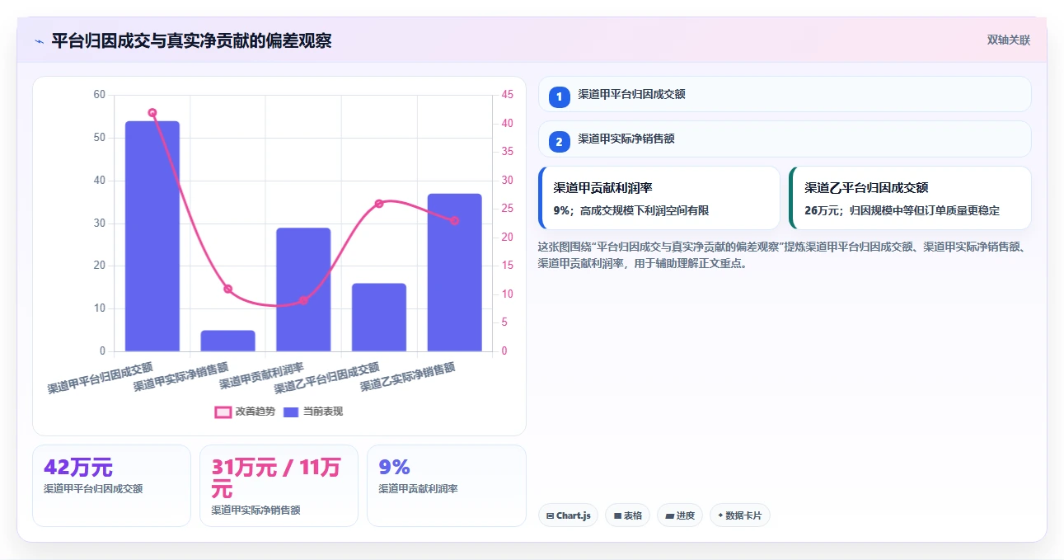Screen dimensions: 1064x560
Task: Click the description paragraph starting 这张图围绕
Action: tap(782, 255)
